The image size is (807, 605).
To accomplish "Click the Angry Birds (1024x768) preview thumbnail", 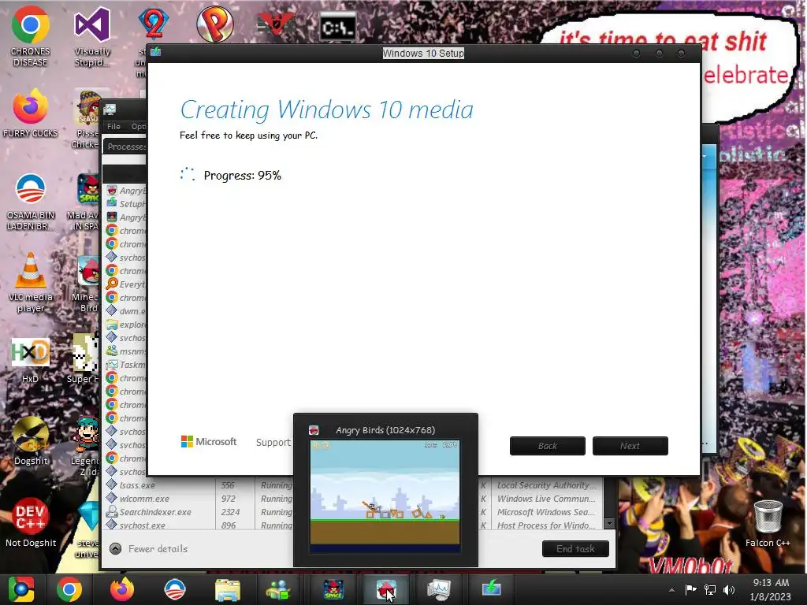I will pyautogui.click(x=385, y=496).
